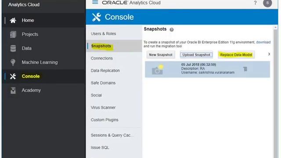This screenshot has width=281, height=158.
Task: Open Issue SQL section
Action: coord(100,147)
